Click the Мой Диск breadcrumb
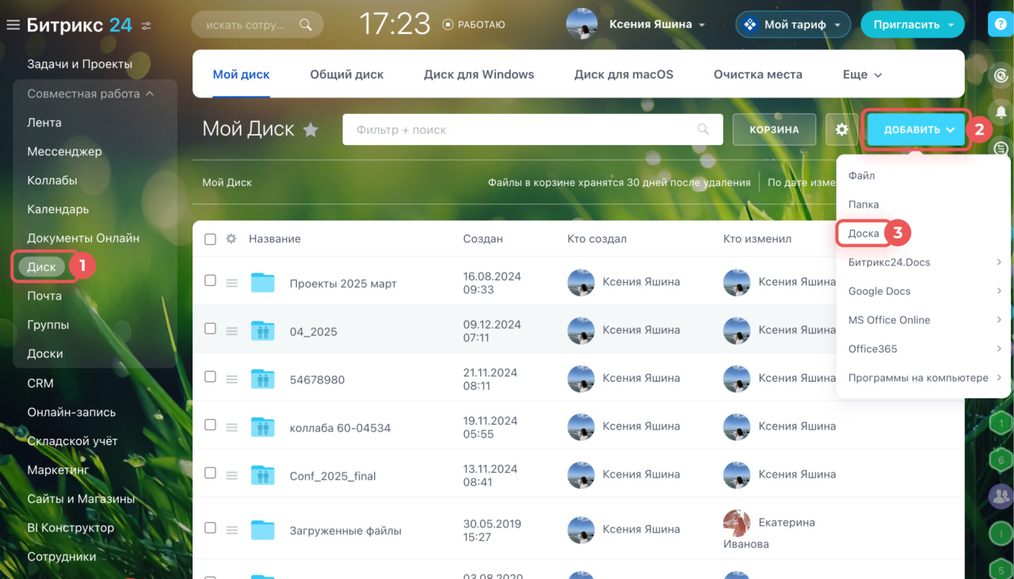 (227, 182)
